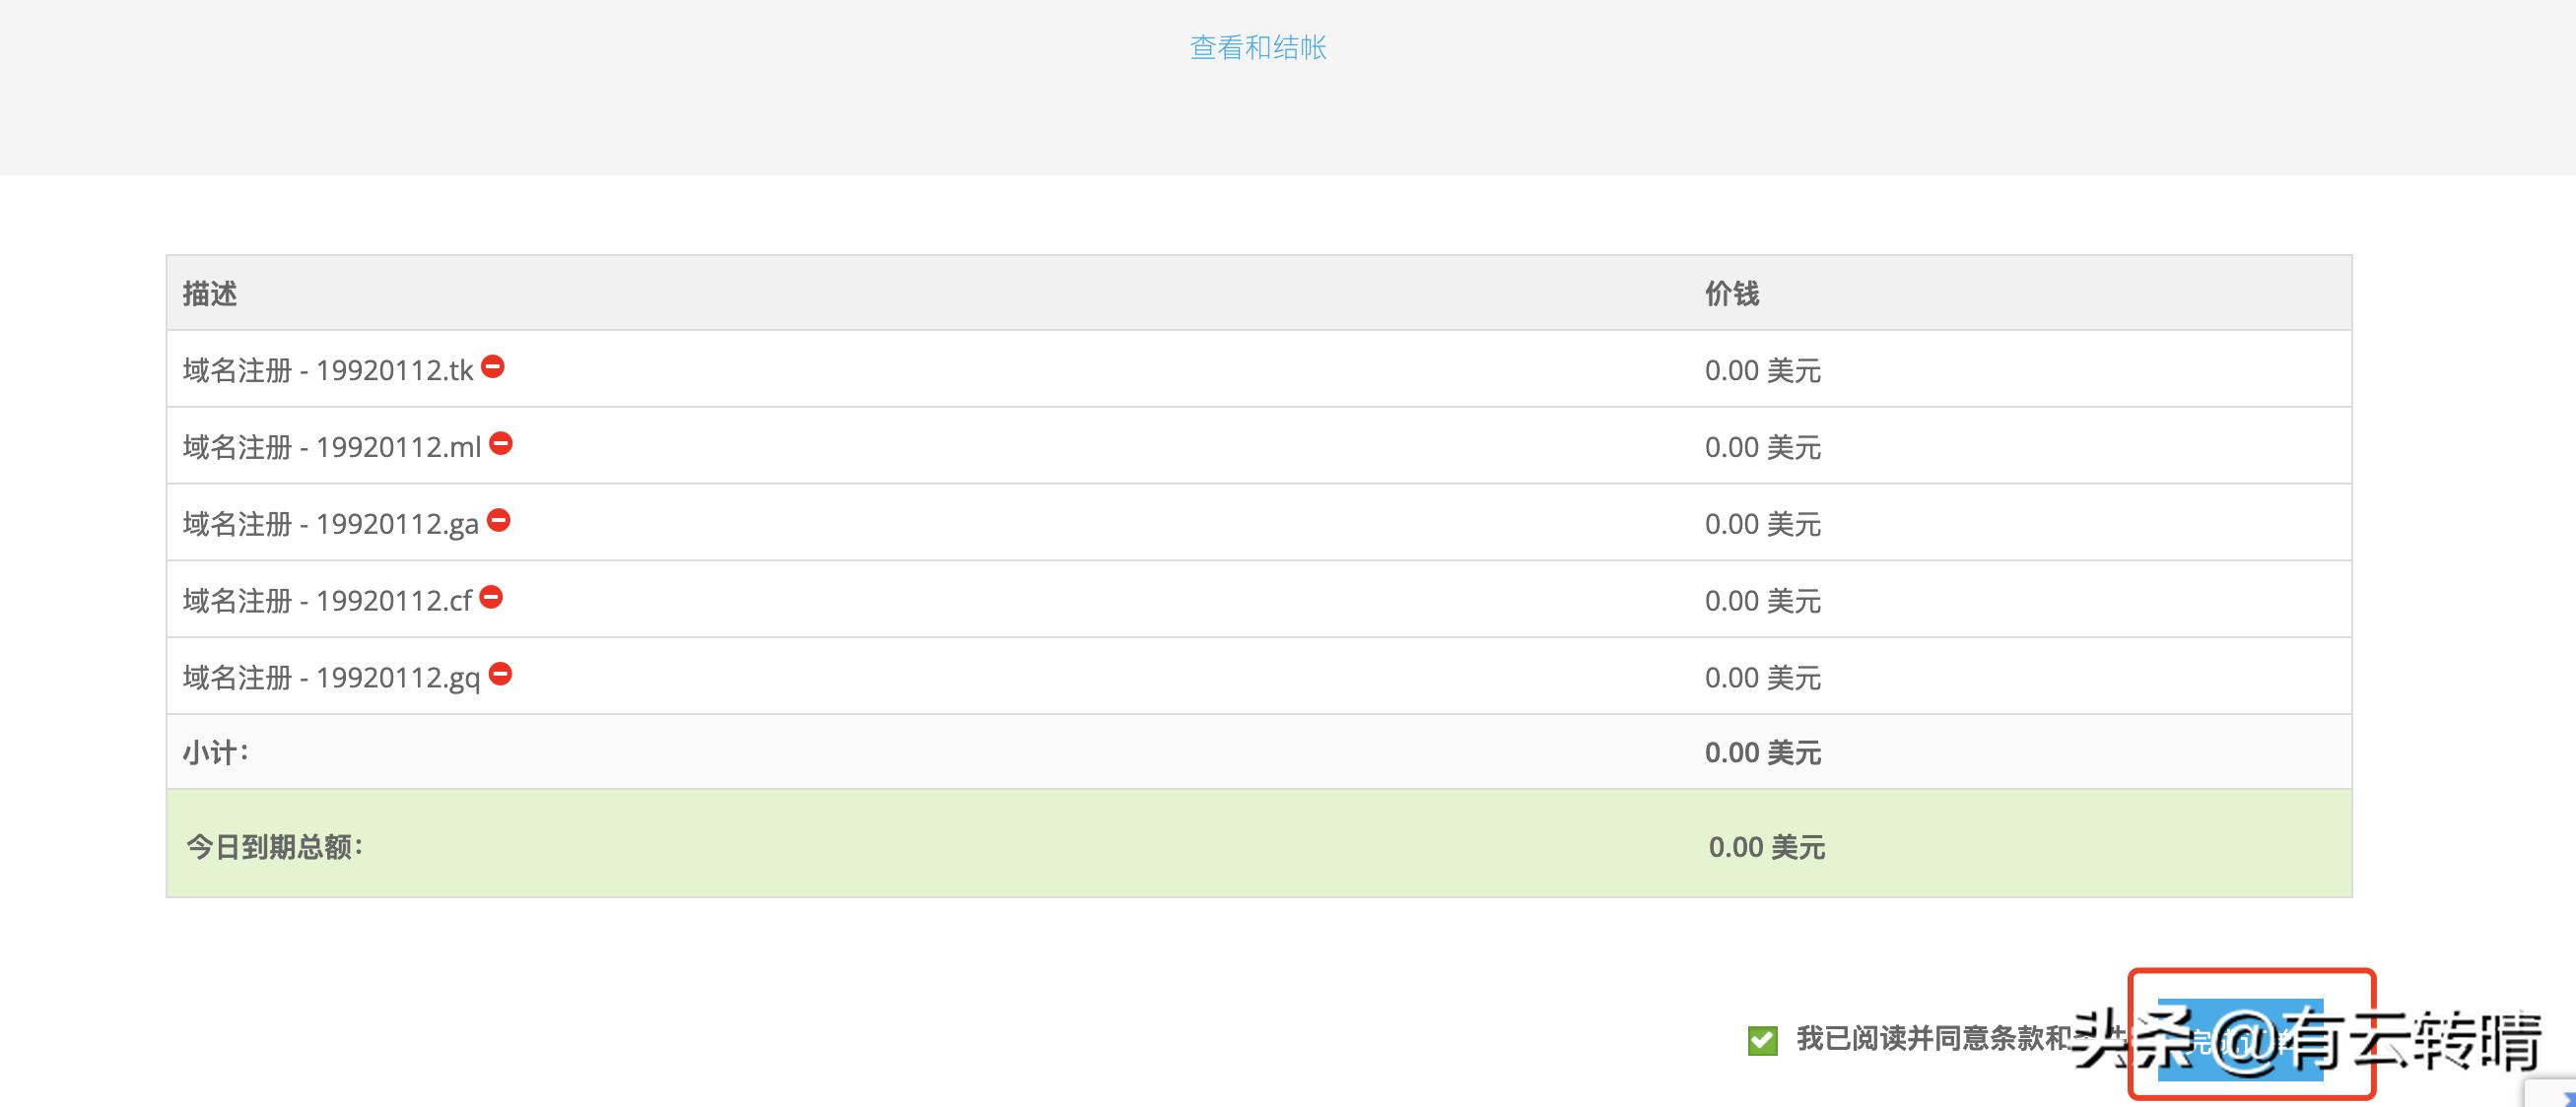Click the 价钱 column header
Screen dimensions: 2576x1107
point(1731,293)
